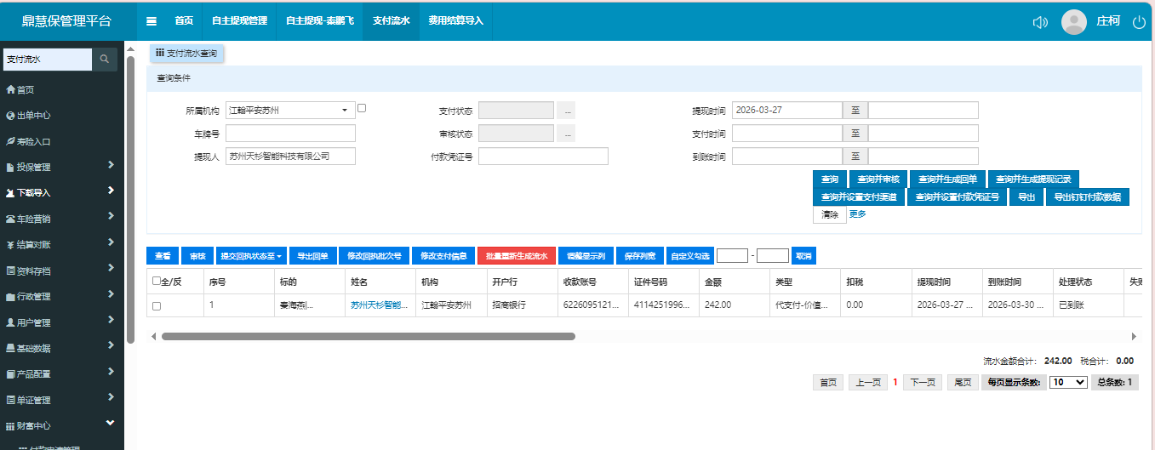
Task: Open 出单中心 in the sidebar
Action: coord(33,116)
